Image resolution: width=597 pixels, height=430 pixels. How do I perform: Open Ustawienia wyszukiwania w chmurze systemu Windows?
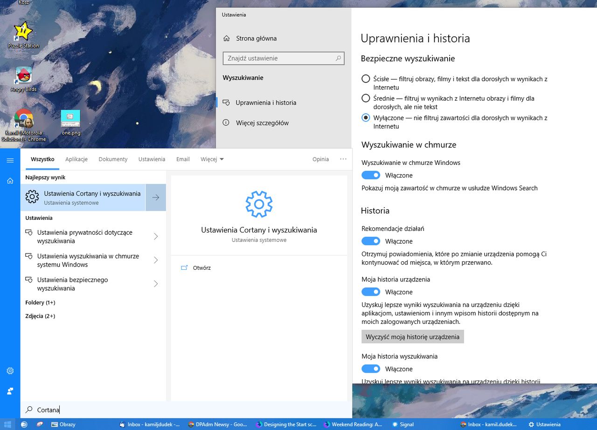(89, 260)
